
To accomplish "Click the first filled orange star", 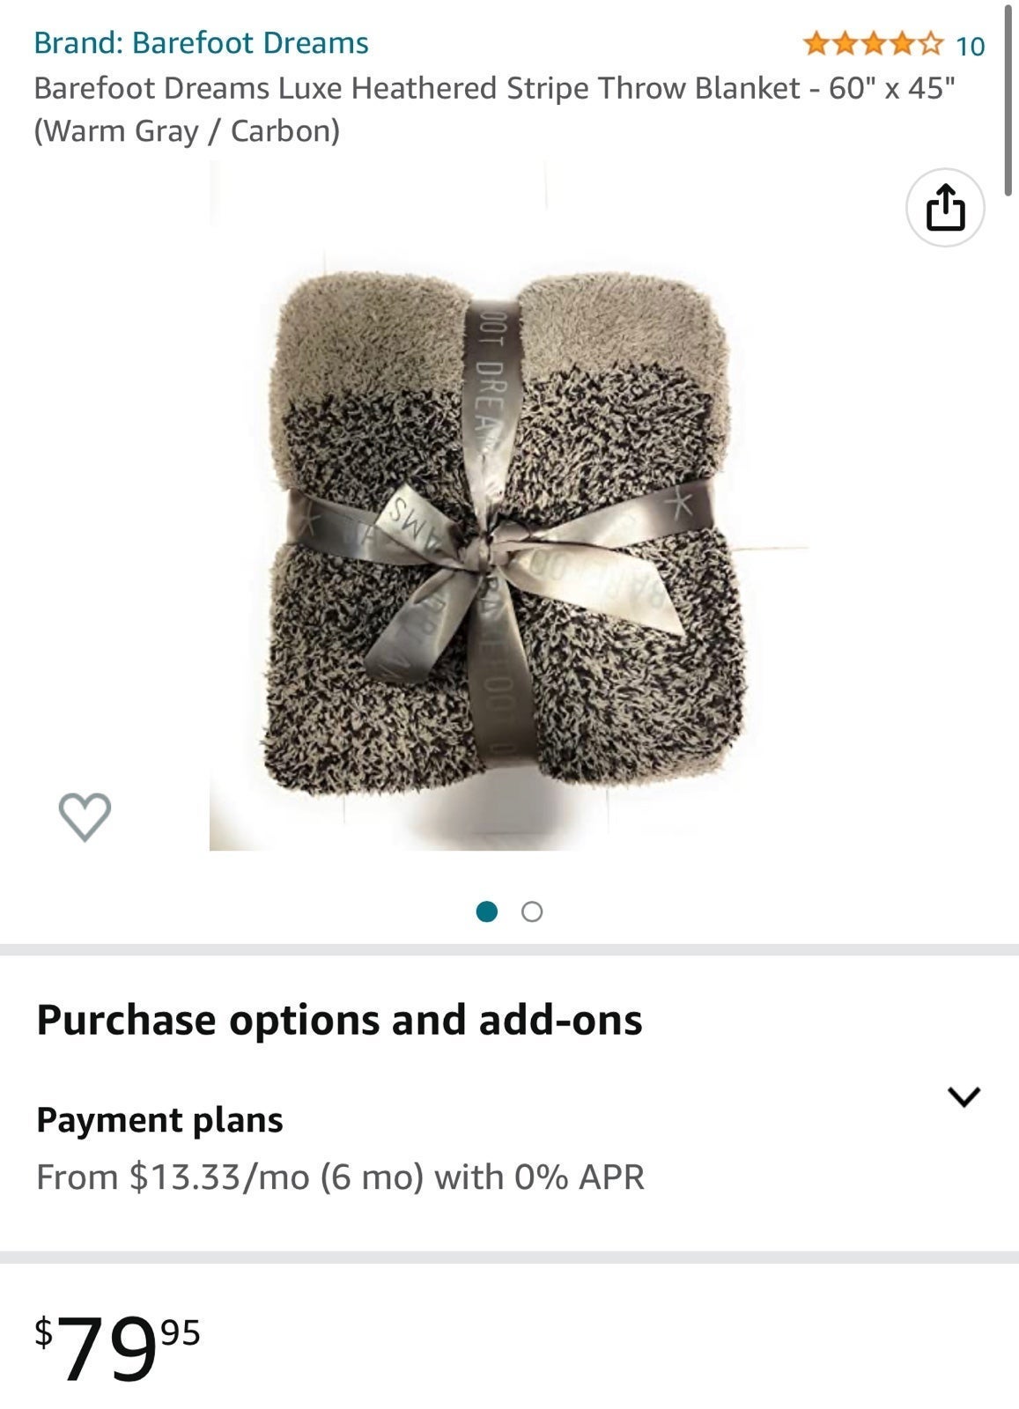I will [816, 44].
